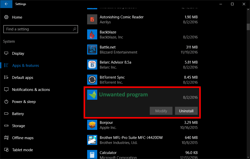Click the Brother Industries, Ltd. text

pos(118,142)
